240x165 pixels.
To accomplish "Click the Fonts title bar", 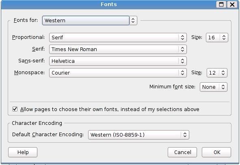I will coord(109,4).
